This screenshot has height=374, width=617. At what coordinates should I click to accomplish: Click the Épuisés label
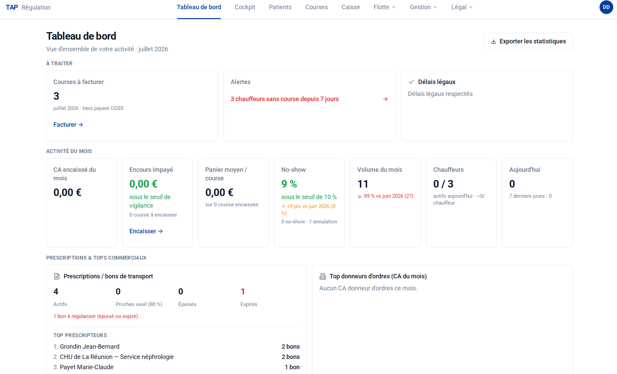tap(187, 304)
